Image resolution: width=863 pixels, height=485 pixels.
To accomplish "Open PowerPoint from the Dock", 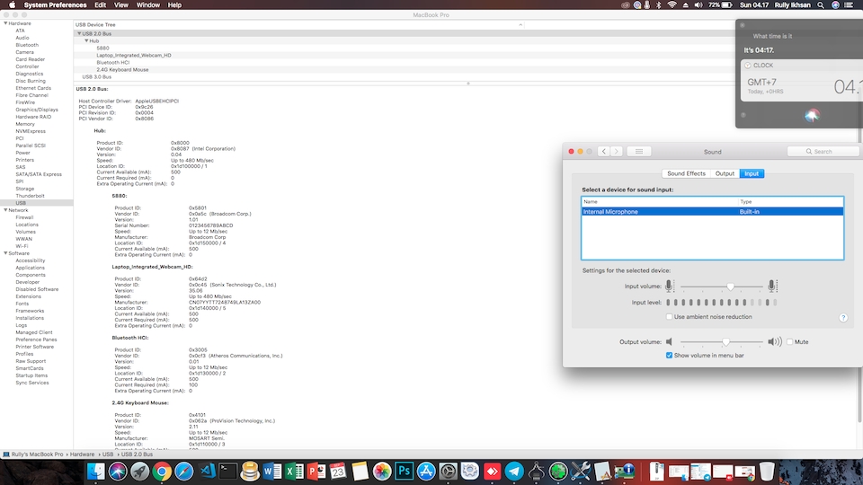I will click(316, 472).
